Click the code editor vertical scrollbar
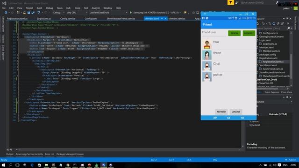299x168 pixels. [242, 84]
